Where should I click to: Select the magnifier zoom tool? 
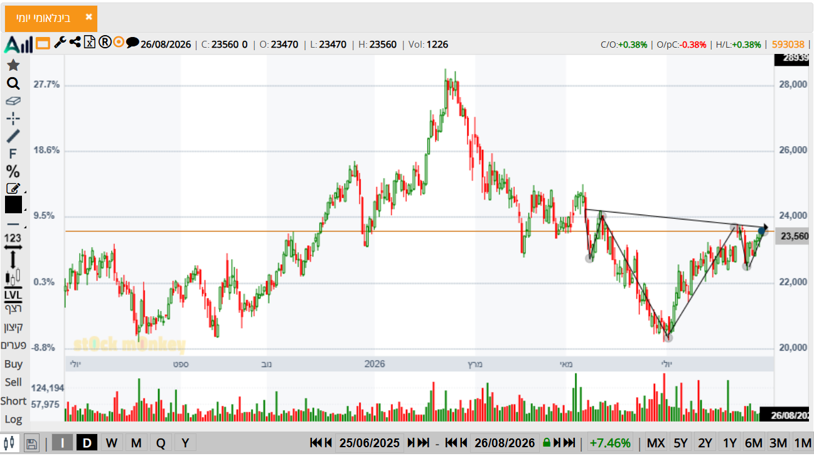click(x=13, y=83)
